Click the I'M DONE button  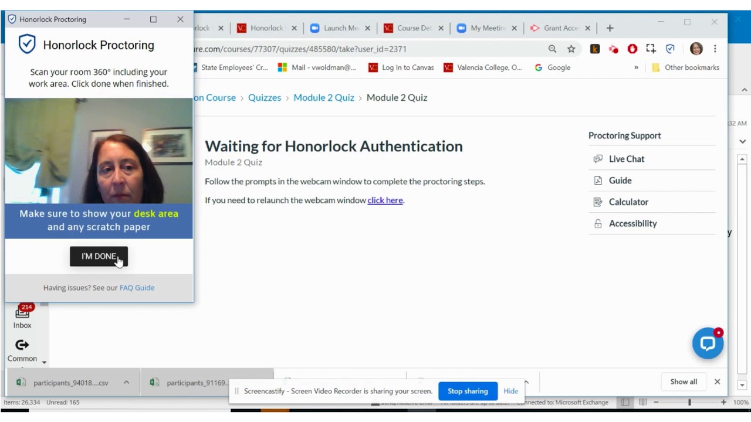[x=99, y=256]
